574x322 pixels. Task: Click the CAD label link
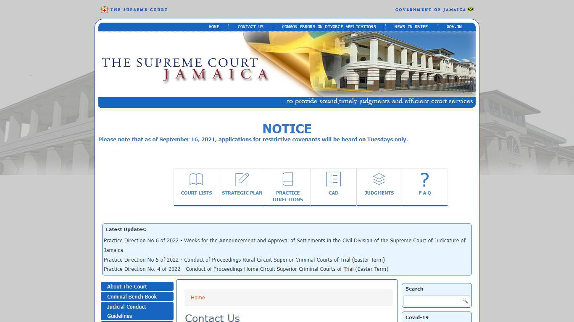tap(334, 193)
